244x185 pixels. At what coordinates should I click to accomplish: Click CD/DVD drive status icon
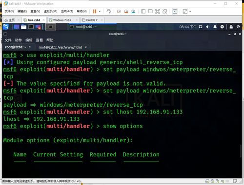point(212,181)
